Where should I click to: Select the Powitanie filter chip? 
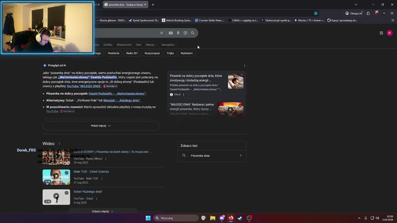click(114, 53)
